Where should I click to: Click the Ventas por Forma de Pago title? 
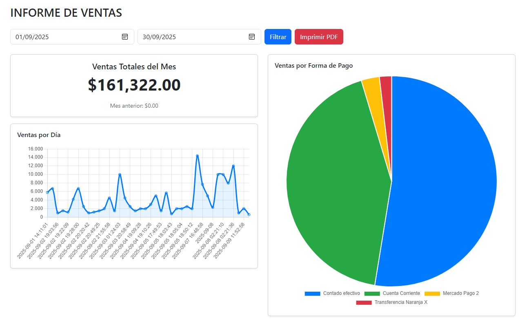[x=314, y=65]
